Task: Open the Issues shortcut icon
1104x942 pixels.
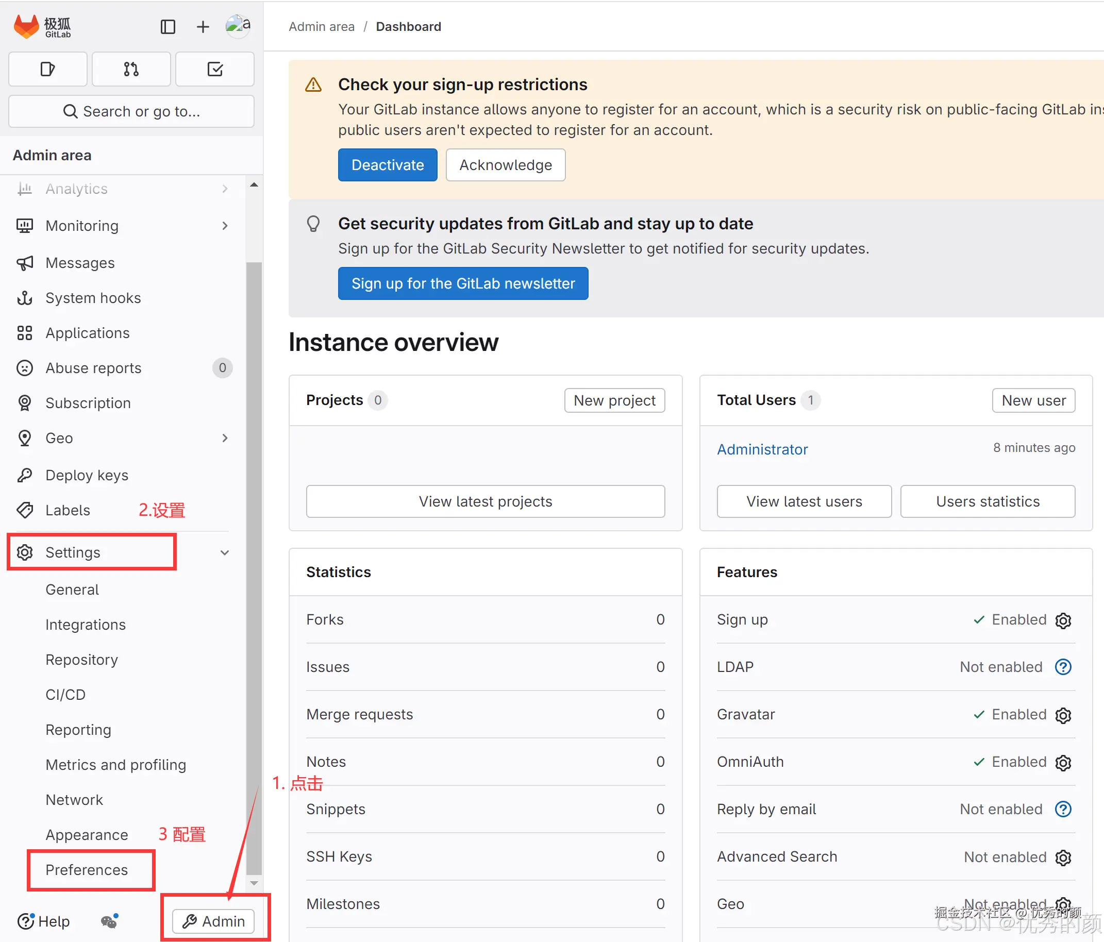Action: point(48,69)
